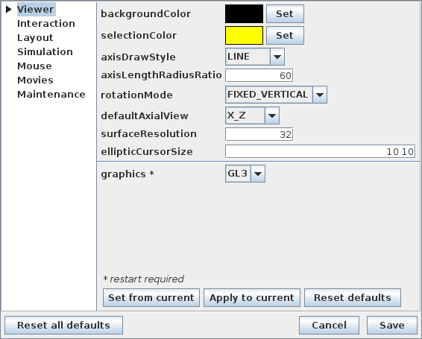The height and width of the screenshot is (339, 422).
Task: Click the black backgroundColor swatch
Action: (244, 13)
